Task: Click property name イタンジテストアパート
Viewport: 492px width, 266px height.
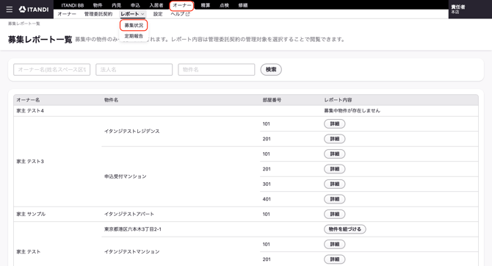Action: [129, 214]
